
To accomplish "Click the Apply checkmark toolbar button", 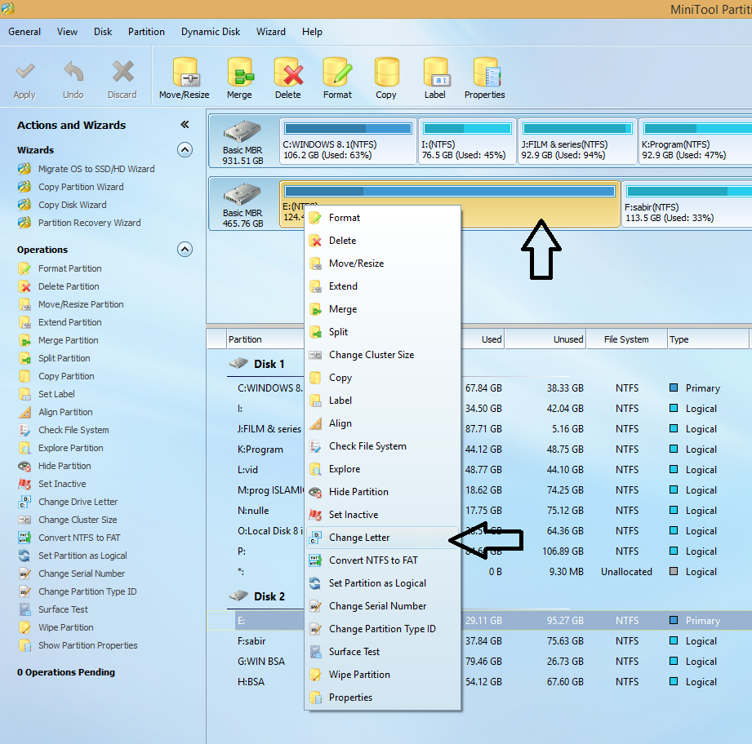I will click(24, 79).
